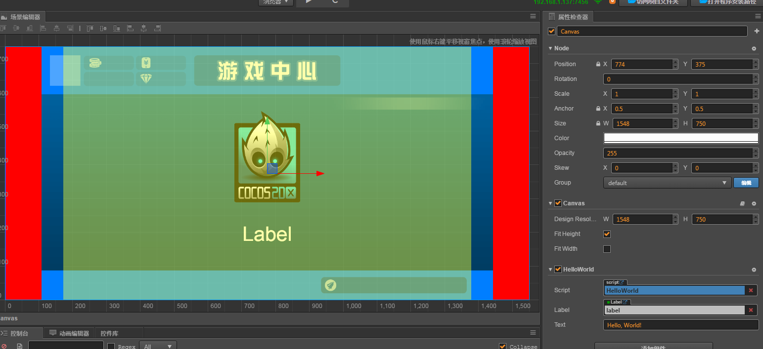Open the property inspector panel menu
This screenshot has width=763, height=349.
click(758, 16)
